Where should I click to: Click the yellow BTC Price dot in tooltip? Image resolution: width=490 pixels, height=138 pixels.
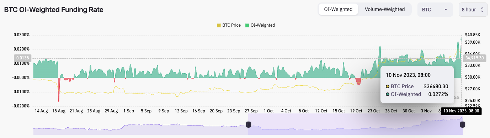pyautogui.click(x=388, y=86)
